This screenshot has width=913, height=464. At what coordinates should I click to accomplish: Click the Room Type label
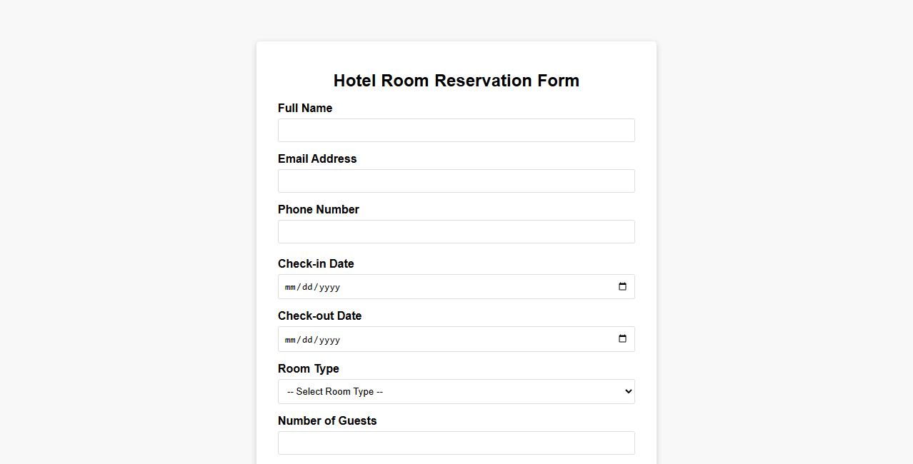[x=308, y=368]
